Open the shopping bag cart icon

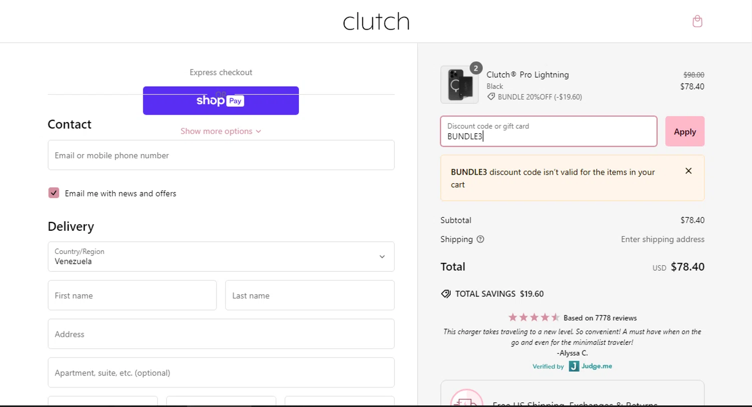click(x=697, y=21)
